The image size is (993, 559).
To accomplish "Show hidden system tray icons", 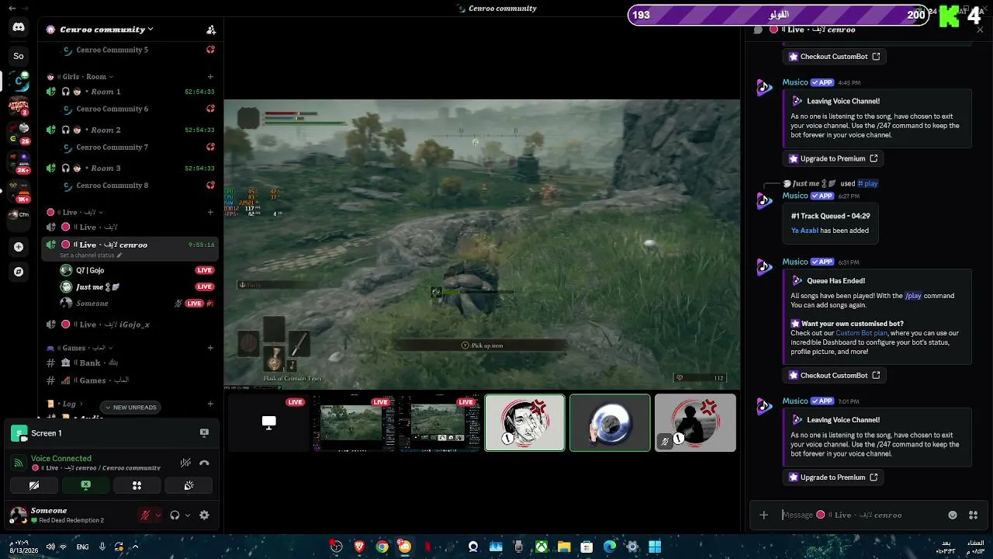I will (135, 547).
